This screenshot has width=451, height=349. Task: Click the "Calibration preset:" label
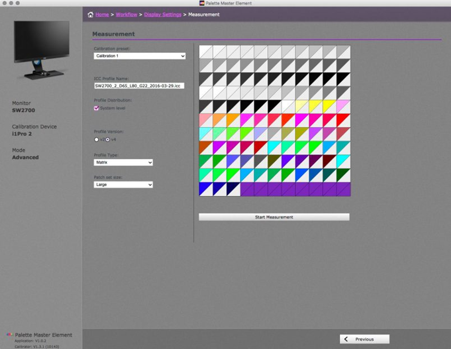click(x=112, y=49)
